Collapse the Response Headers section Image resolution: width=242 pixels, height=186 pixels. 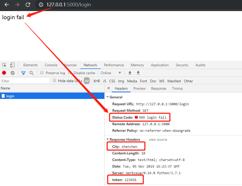107,139
